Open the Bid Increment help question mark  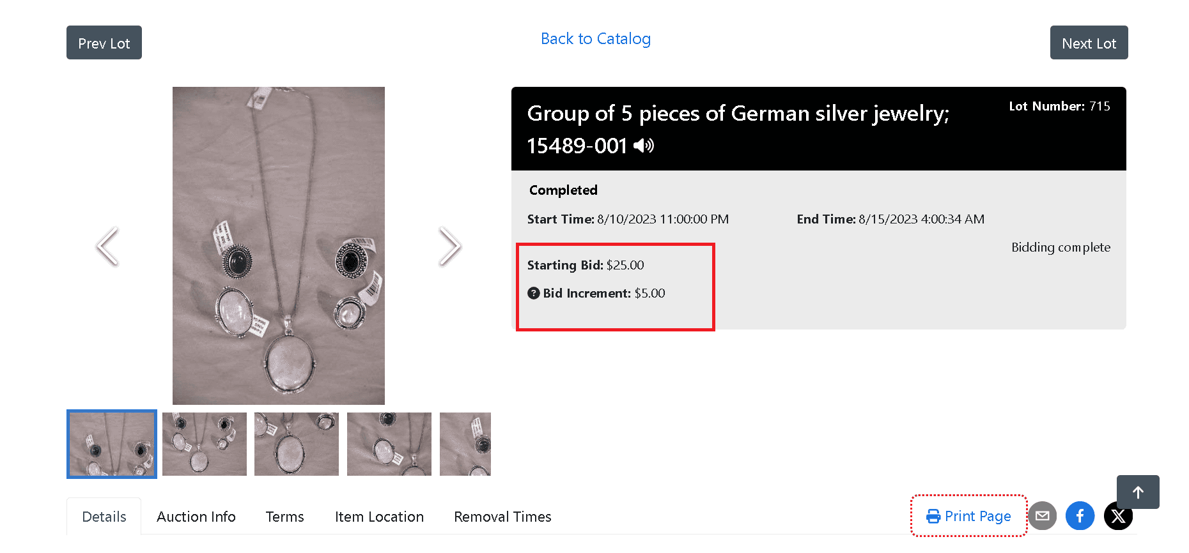coord(534,293)
